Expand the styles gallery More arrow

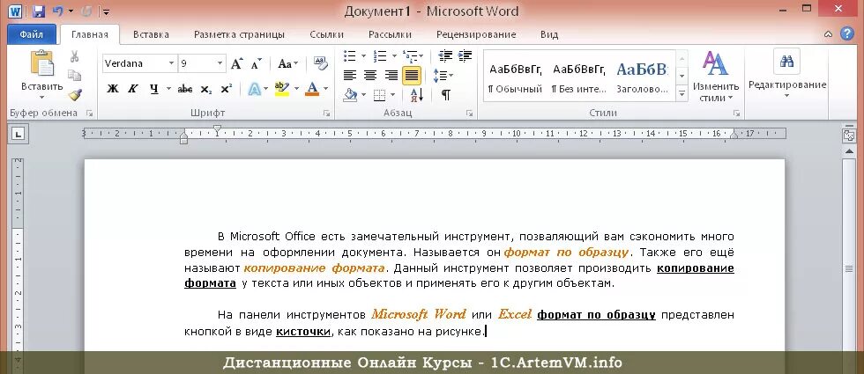point(682,94)
